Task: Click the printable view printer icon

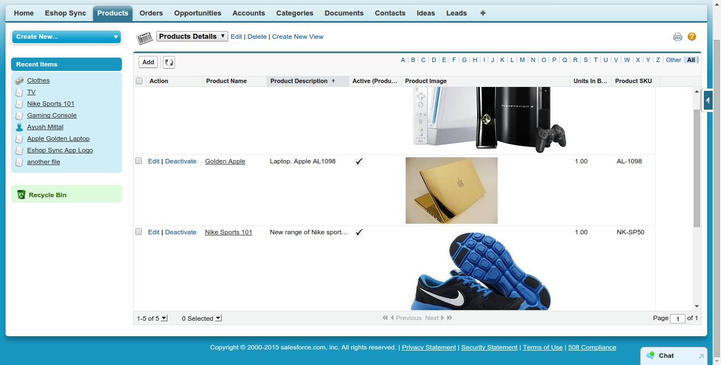Action: 677,37
